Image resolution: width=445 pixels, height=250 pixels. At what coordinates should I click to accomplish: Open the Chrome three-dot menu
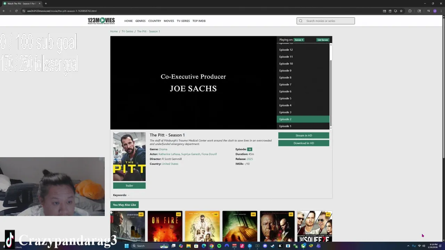click(441, 11)
